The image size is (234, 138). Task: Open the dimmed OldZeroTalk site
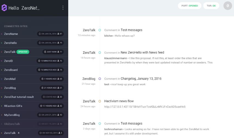[12, 124]
